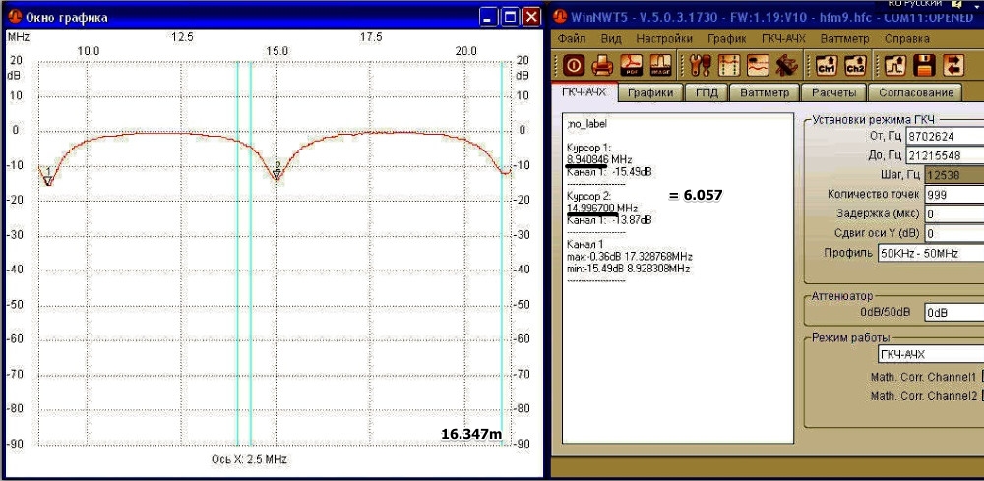Switch to the Ваттметр tab
Viewport: 984px width, 481px height.
(x=765, y=92)
